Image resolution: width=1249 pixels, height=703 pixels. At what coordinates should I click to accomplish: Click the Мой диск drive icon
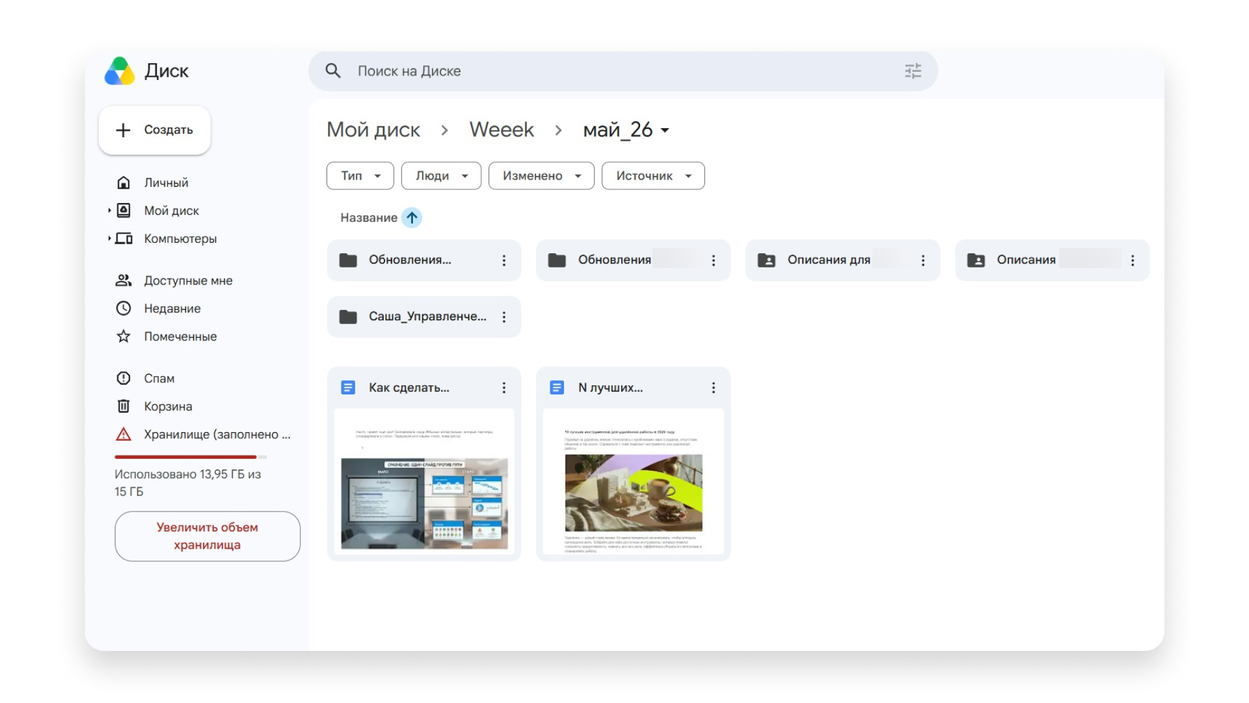point(124,210)
